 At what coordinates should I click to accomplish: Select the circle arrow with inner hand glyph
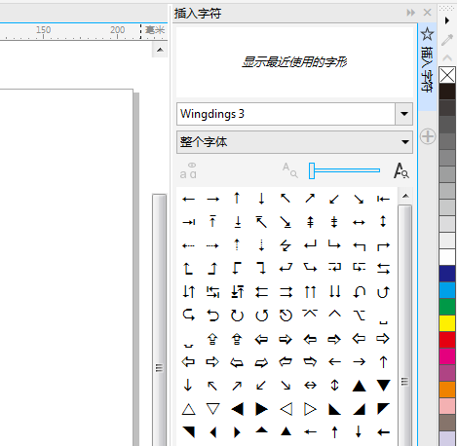tap(286, 315)
